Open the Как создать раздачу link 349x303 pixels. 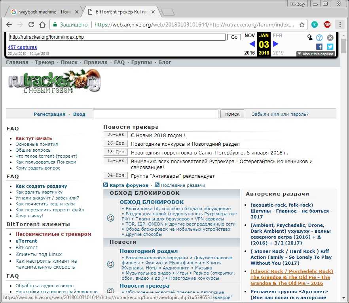(41, 186)
